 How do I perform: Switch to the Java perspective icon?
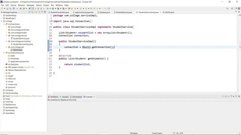(x=239, y=9)
